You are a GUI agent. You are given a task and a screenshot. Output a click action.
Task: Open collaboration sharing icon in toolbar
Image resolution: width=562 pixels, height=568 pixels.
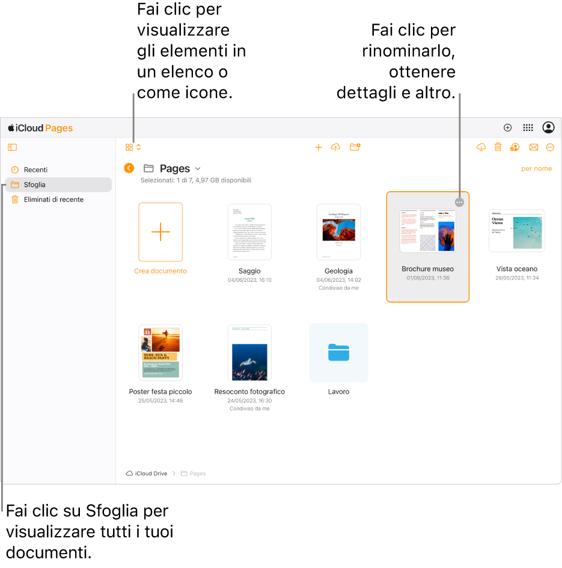pos(515,147)
